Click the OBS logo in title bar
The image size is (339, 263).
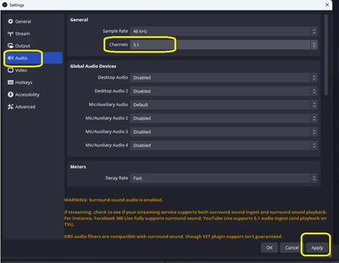click(5, 5)
